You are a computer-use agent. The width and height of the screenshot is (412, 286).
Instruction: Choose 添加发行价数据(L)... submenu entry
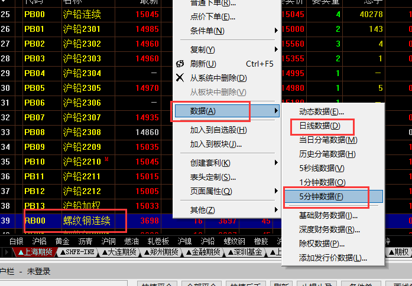click(333, 258)
